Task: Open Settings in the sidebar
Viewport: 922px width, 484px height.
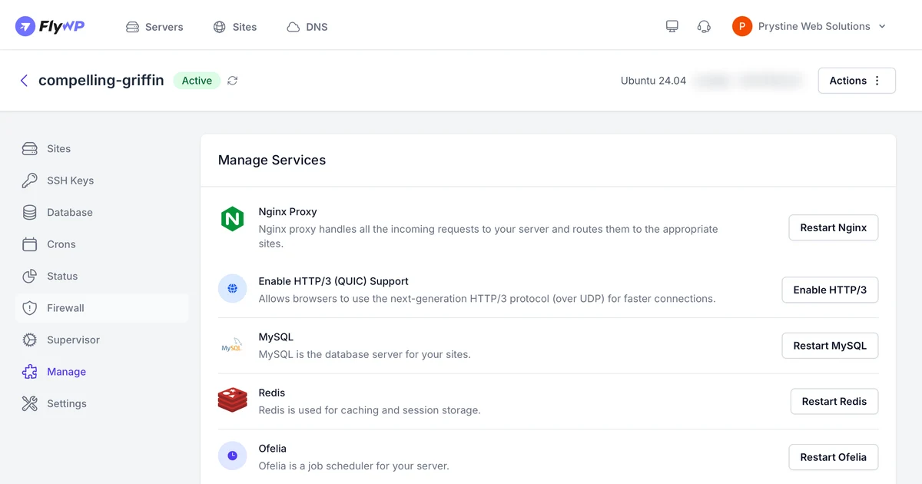Action: (x=101, y=404)
